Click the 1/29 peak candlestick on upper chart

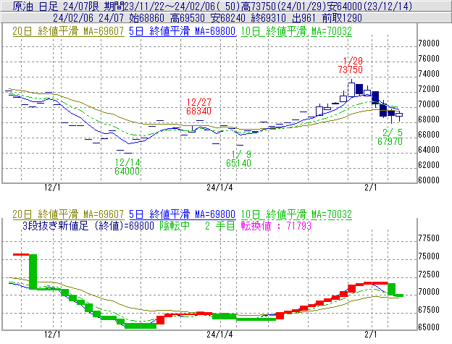(x=351, y=90)
